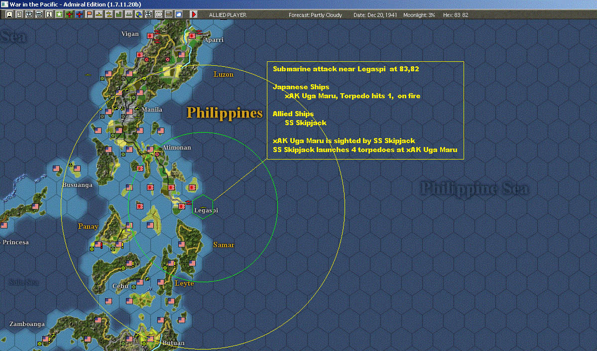Click the white star on green icon
The image size is (597, 351).
pos(59,14)
